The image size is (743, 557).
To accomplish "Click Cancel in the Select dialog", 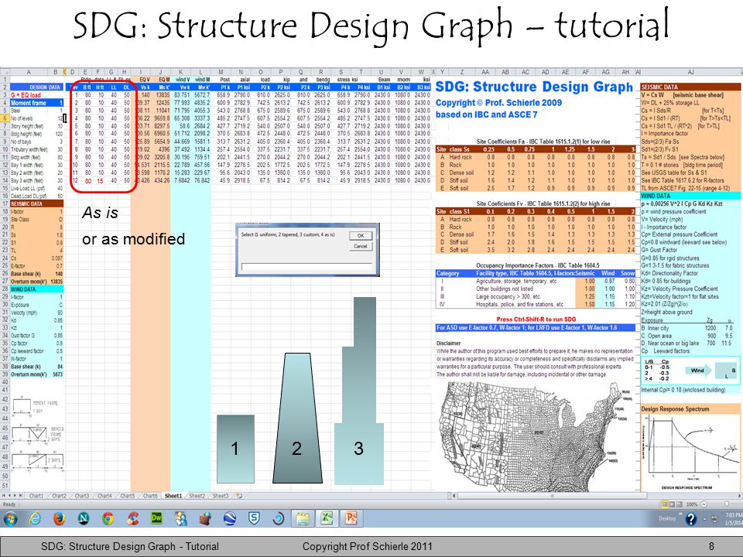I will 361,246.
